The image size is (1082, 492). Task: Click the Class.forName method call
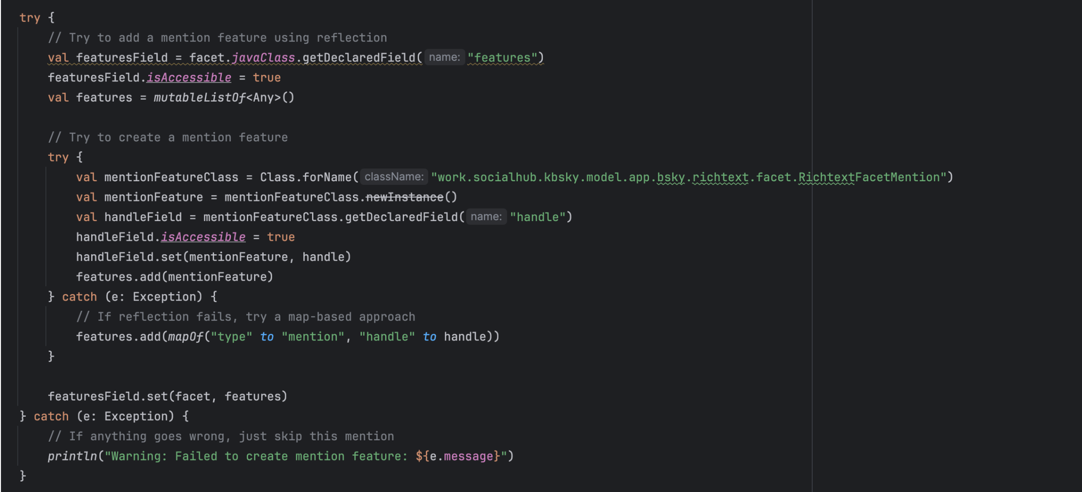(306, 177)
